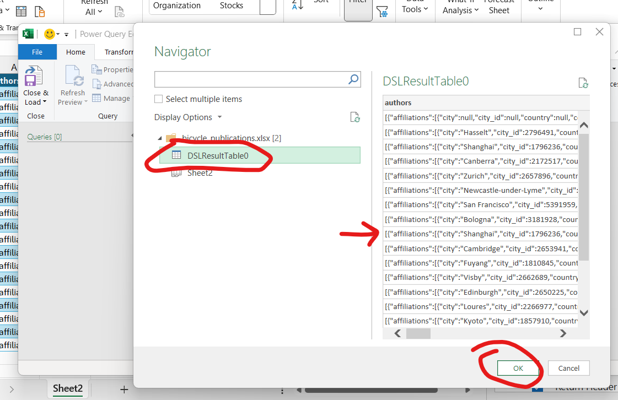The image size is (618, 400).
Task: Select DSLResultTable0 in the Navigator tree
Action: (218, 155)
